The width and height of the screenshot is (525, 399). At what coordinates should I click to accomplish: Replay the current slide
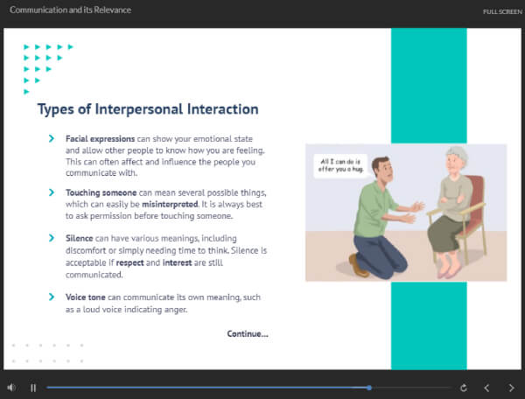pos(464,388)
